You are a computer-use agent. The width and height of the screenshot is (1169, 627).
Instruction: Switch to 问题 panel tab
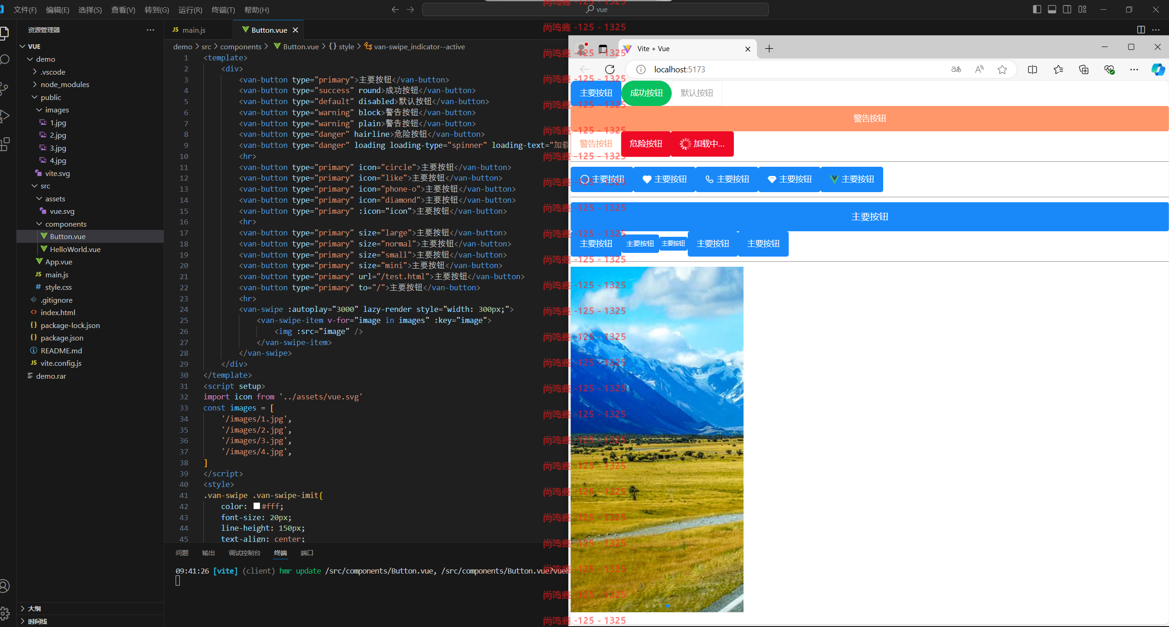click(182, 553)
